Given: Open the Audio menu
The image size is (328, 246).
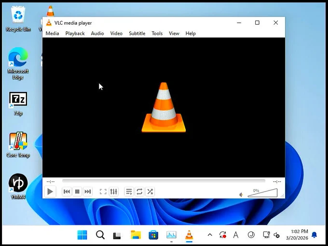Looking at the screenshot, I should pyautogui.click(x=97, y=33).
